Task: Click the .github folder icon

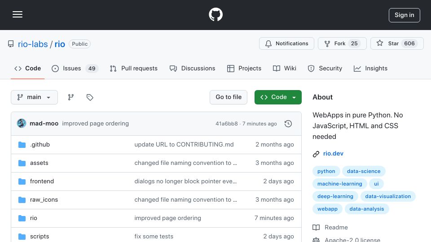Action: pos(22,145)
